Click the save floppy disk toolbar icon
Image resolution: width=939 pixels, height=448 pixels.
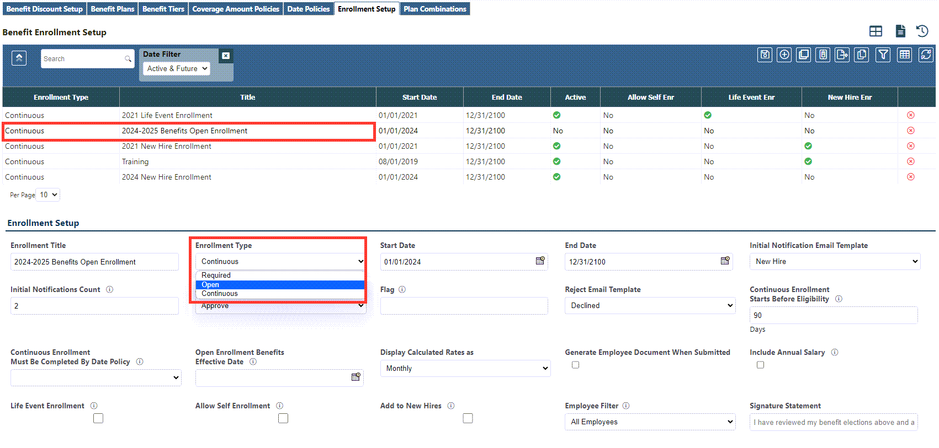765,55
